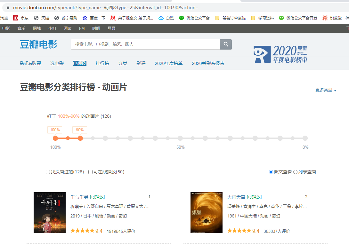Screen dimensions: 349x245
Task: Open the 弟子规全文 bookmark
Action: 132,18
